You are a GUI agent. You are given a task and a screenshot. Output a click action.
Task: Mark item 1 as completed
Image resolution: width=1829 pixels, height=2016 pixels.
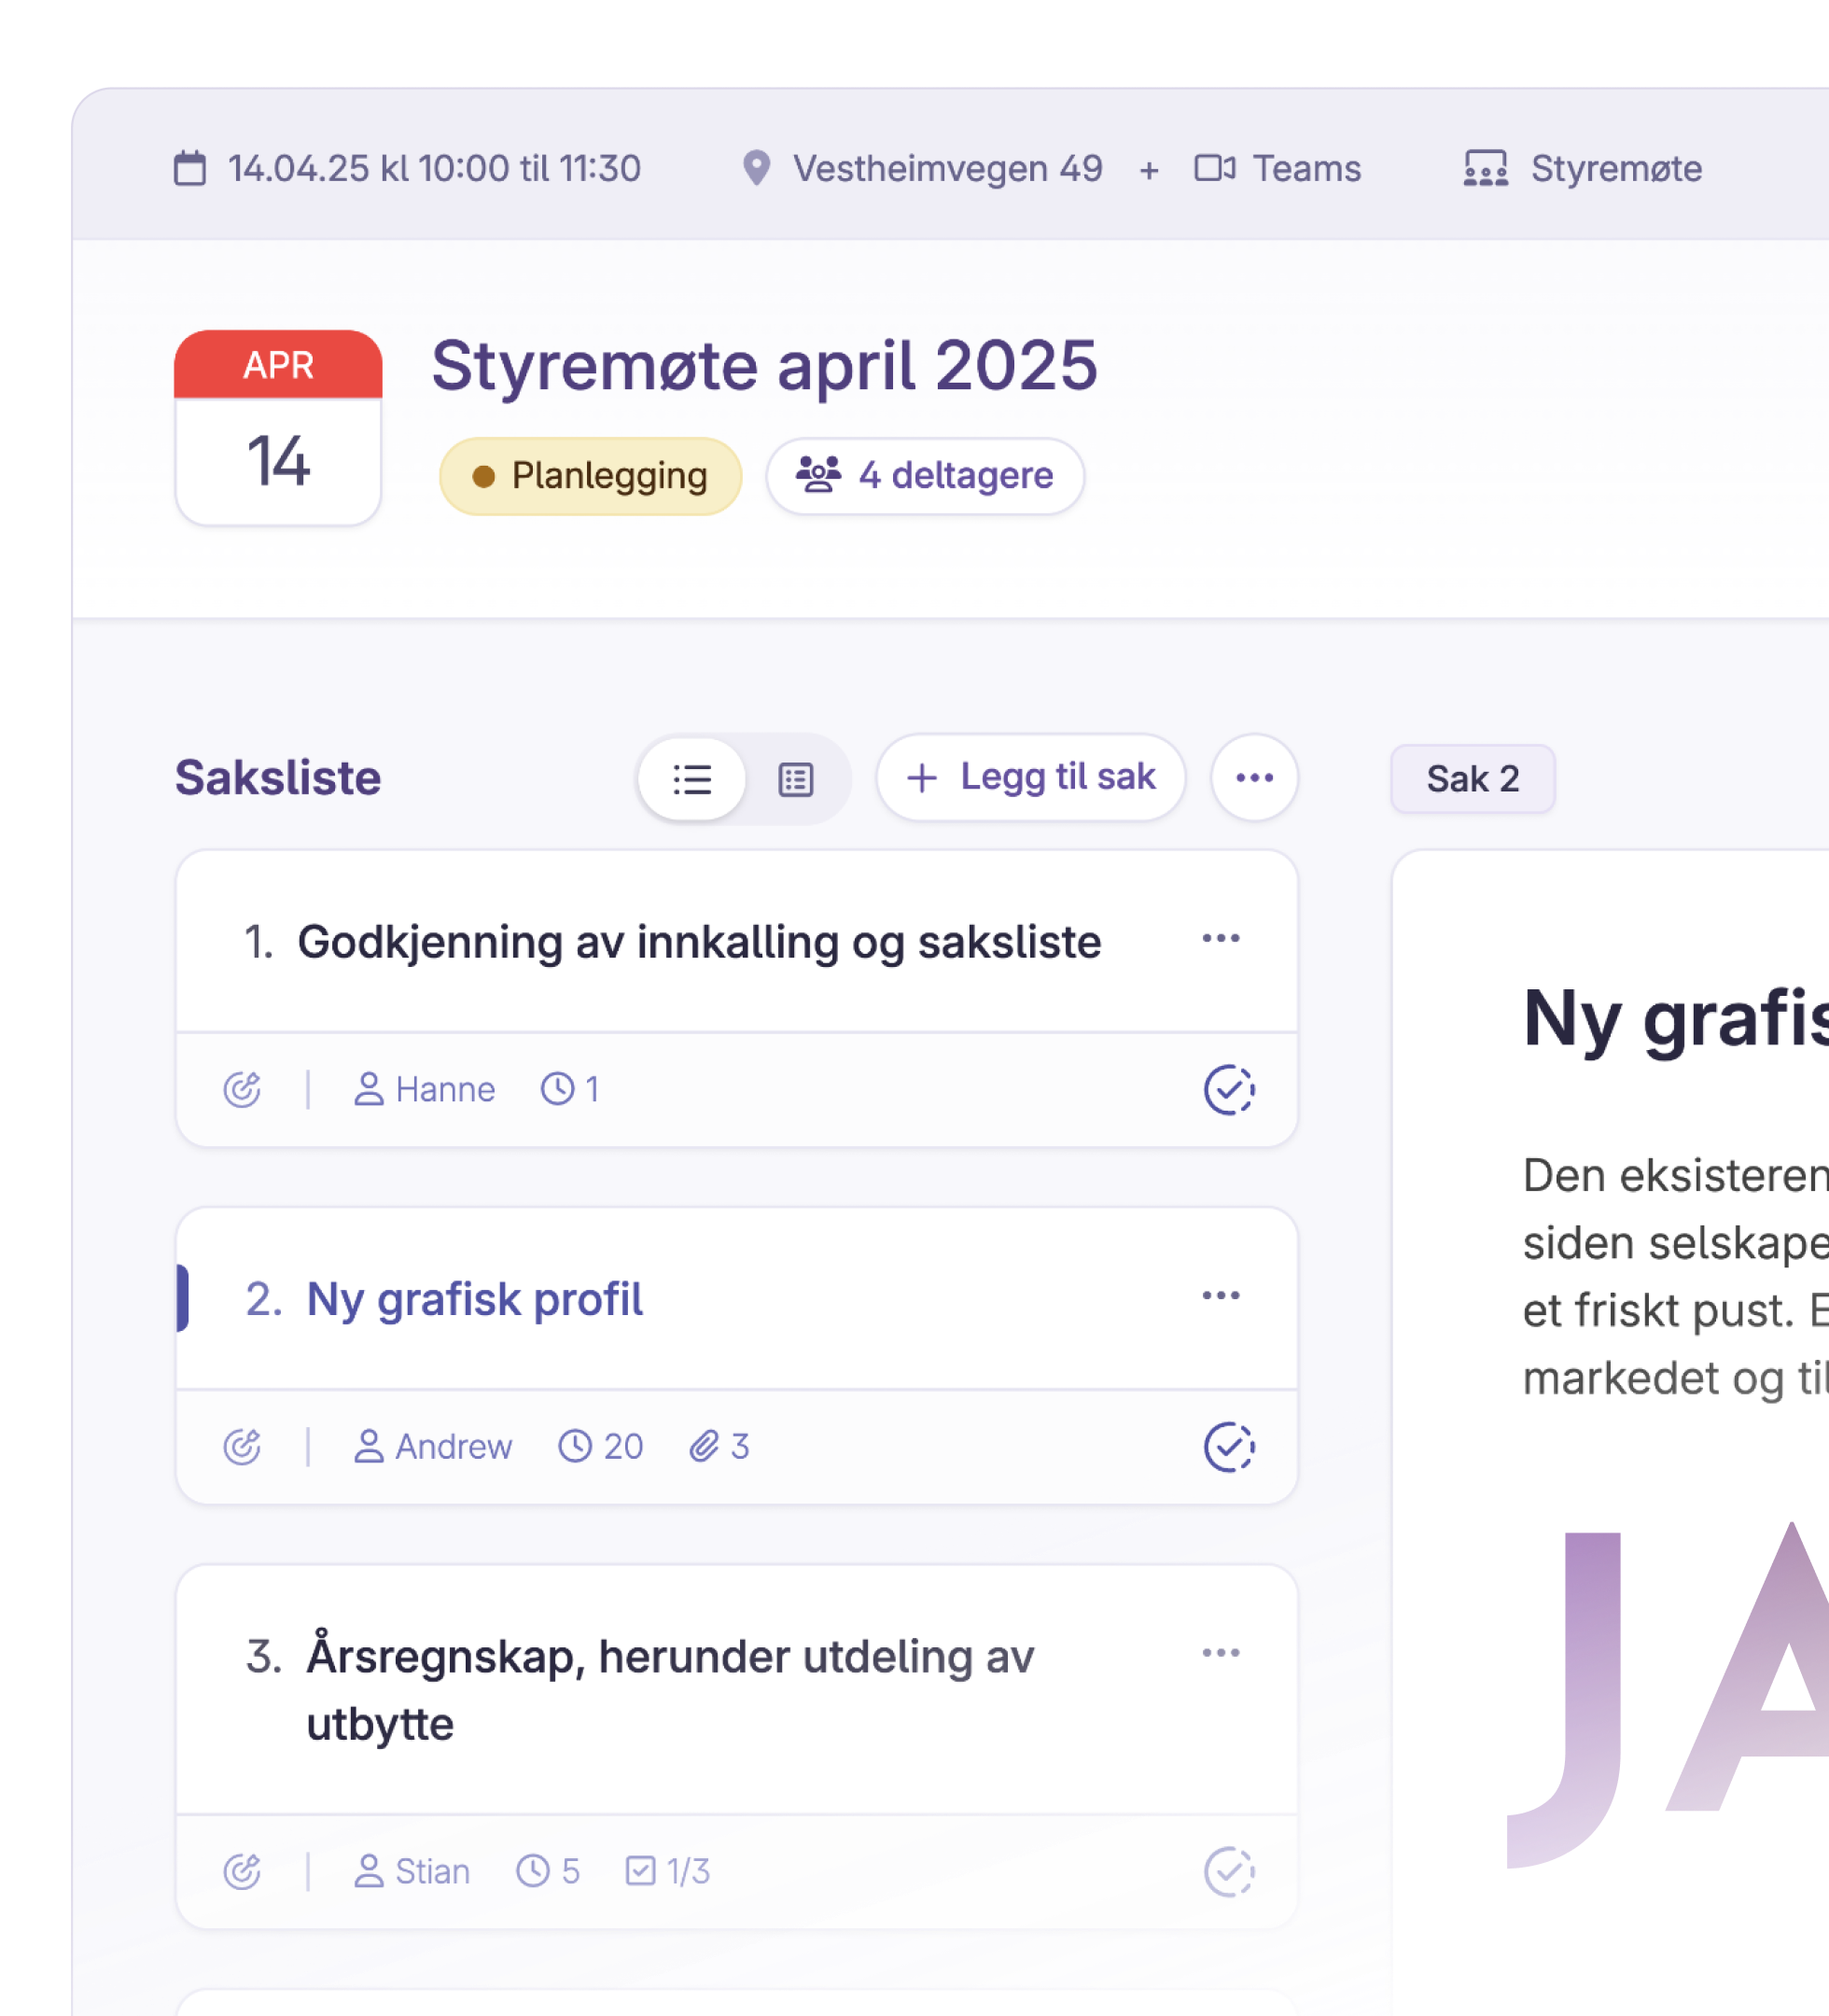click(1229, 1089)
